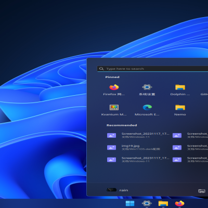
Task: Click the 'Type here to search' field
Action: point(152,69)
